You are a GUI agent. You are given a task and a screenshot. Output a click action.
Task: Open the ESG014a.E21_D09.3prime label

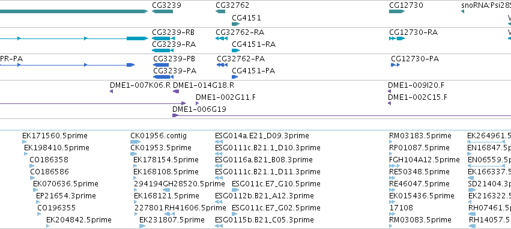coord(262,135)
